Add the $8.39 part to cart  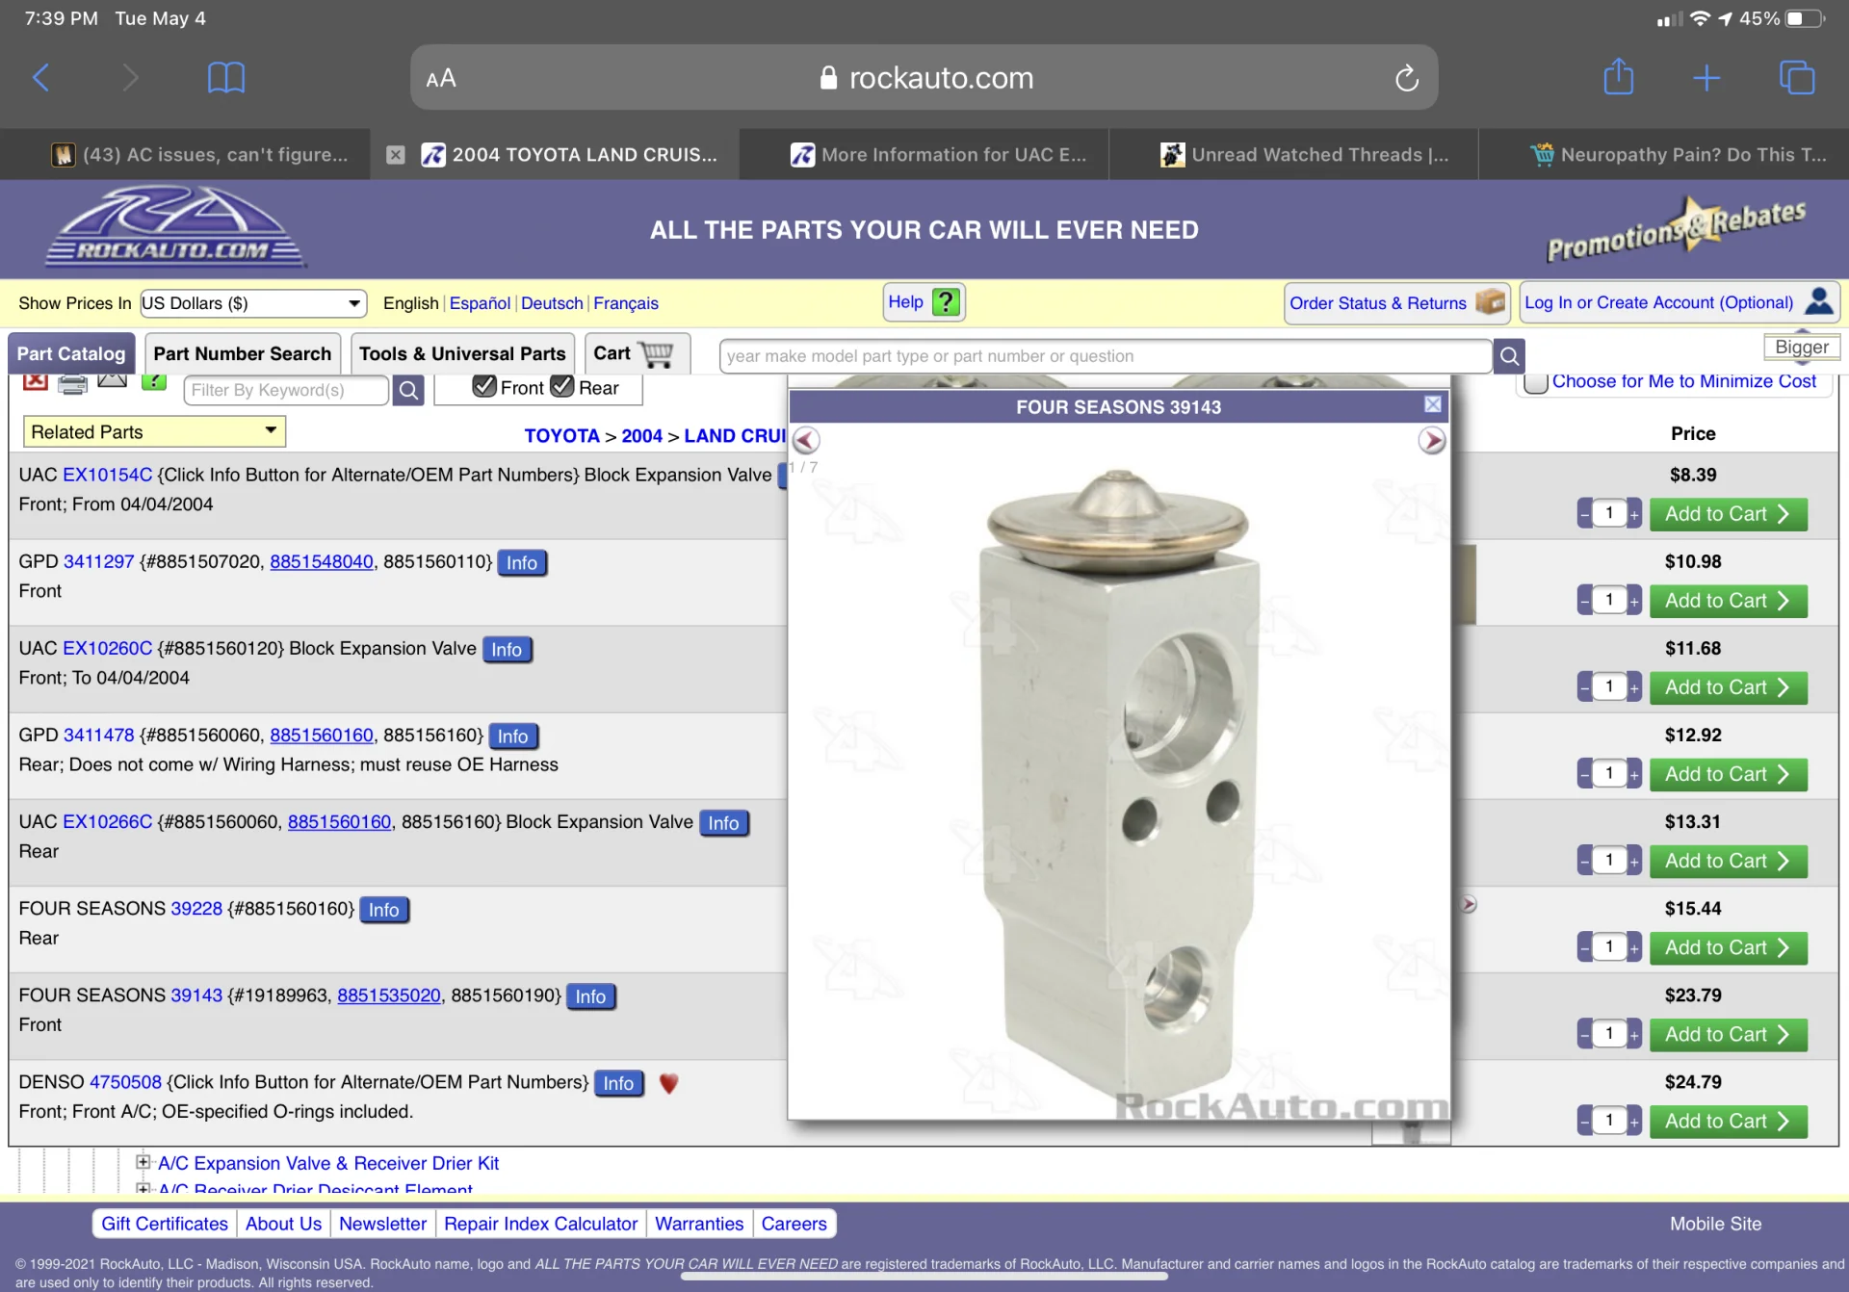point(1728,514)
